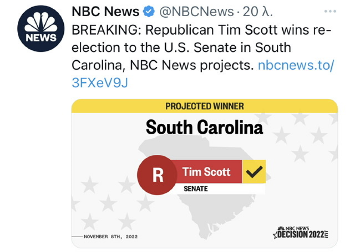Click the yellow PROJECTED WINNER banner
Viewport: 355px width, 252px height.
coord(205,107)
